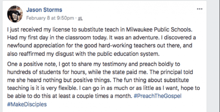Viewport: 220px width, 112px height.
Task: Click the gray area right of post card
Action: [213, 56]
